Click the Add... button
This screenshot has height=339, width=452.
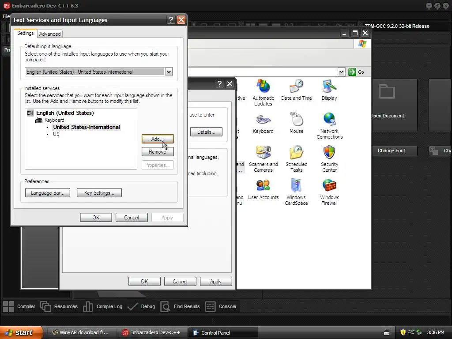click(x=158, y=139)
